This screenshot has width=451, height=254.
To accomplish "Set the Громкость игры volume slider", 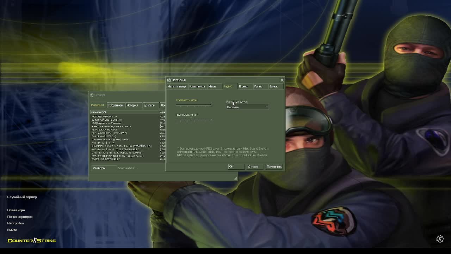I will (194, 105).
